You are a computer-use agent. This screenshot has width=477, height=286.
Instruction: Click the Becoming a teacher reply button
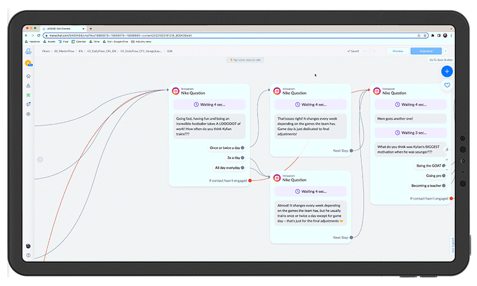[x=426, y=186]
